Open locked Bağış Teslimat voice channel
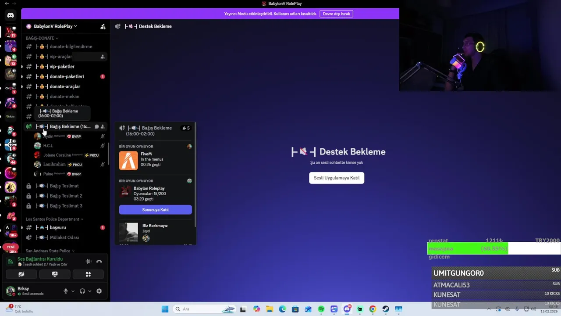561x316 pixels. tap(65, 186)
